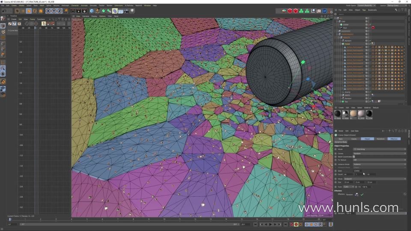This screenshot has width=411, height=231.
Task: Toggle the Gravity object enable checkmark
Action: [371, 92]
